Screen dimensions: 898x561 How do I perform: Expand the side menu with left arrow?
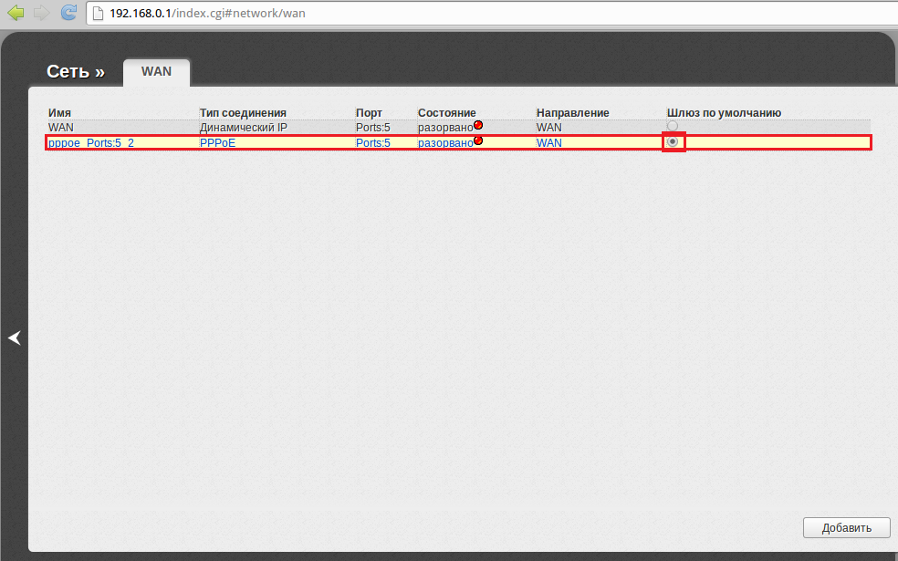coord(14,338)
